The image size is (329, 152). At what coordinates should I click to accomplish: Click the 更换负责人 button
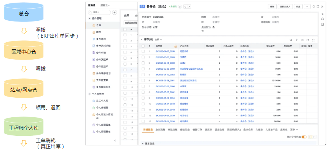[285, 6]
